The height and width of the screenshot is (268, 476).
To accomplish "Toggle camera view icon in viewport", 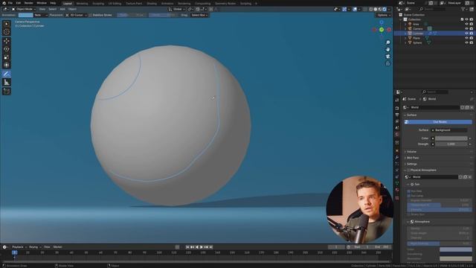I will (x=387, y=57).
